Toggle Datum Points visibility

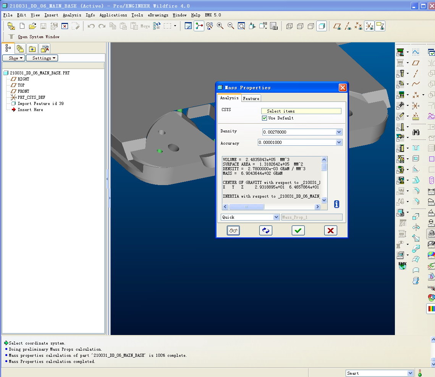pos(359,26)
